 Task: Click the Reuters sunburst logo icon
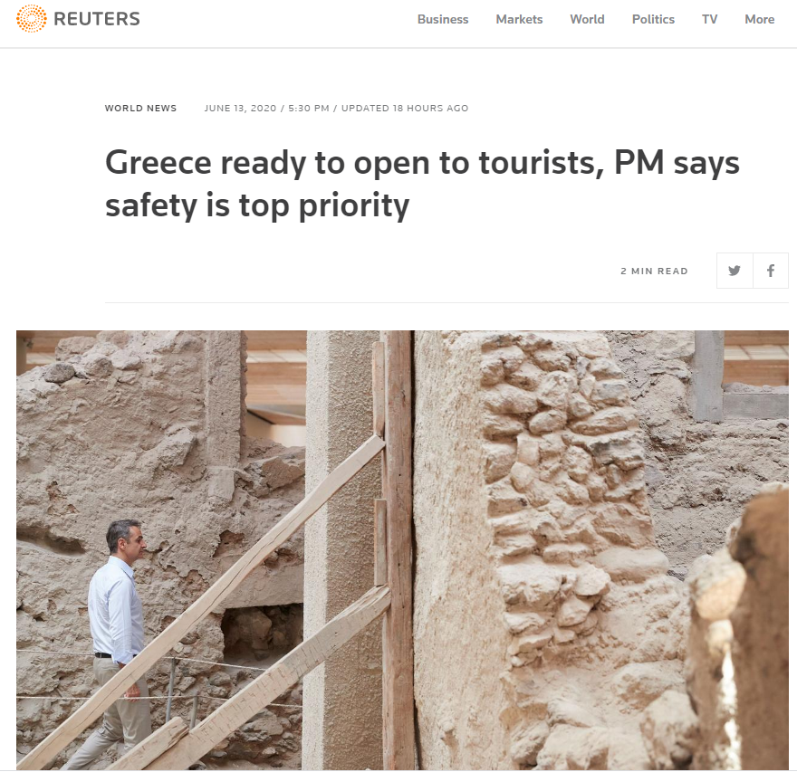[x=32, y=19]
